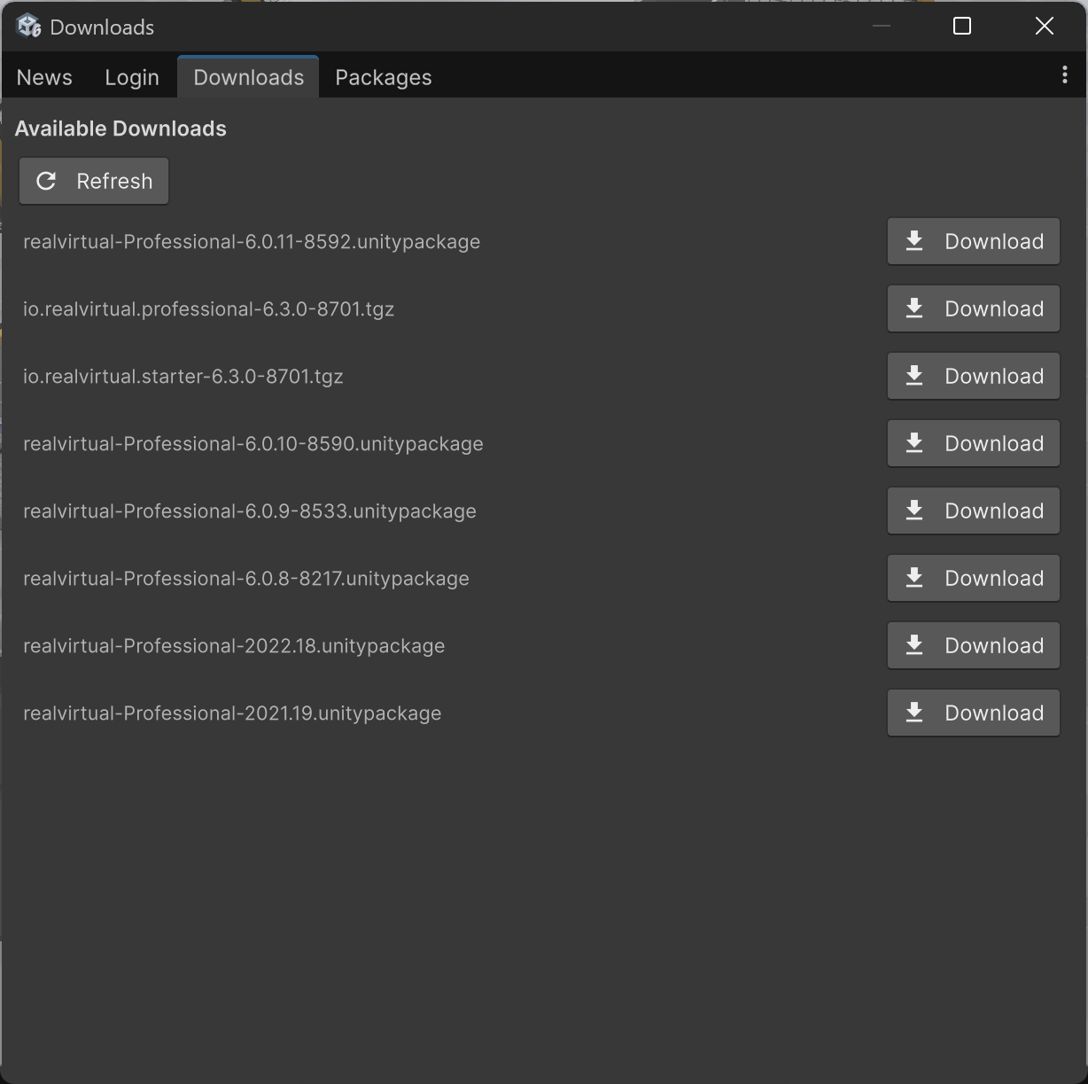Switch to the News tab

tap(44, 78)
